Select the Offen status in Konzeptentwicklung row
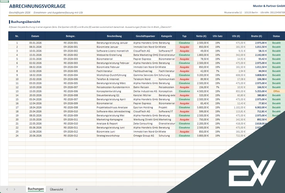Viewport: 285px width, 193px height. [x=276, y=91]
